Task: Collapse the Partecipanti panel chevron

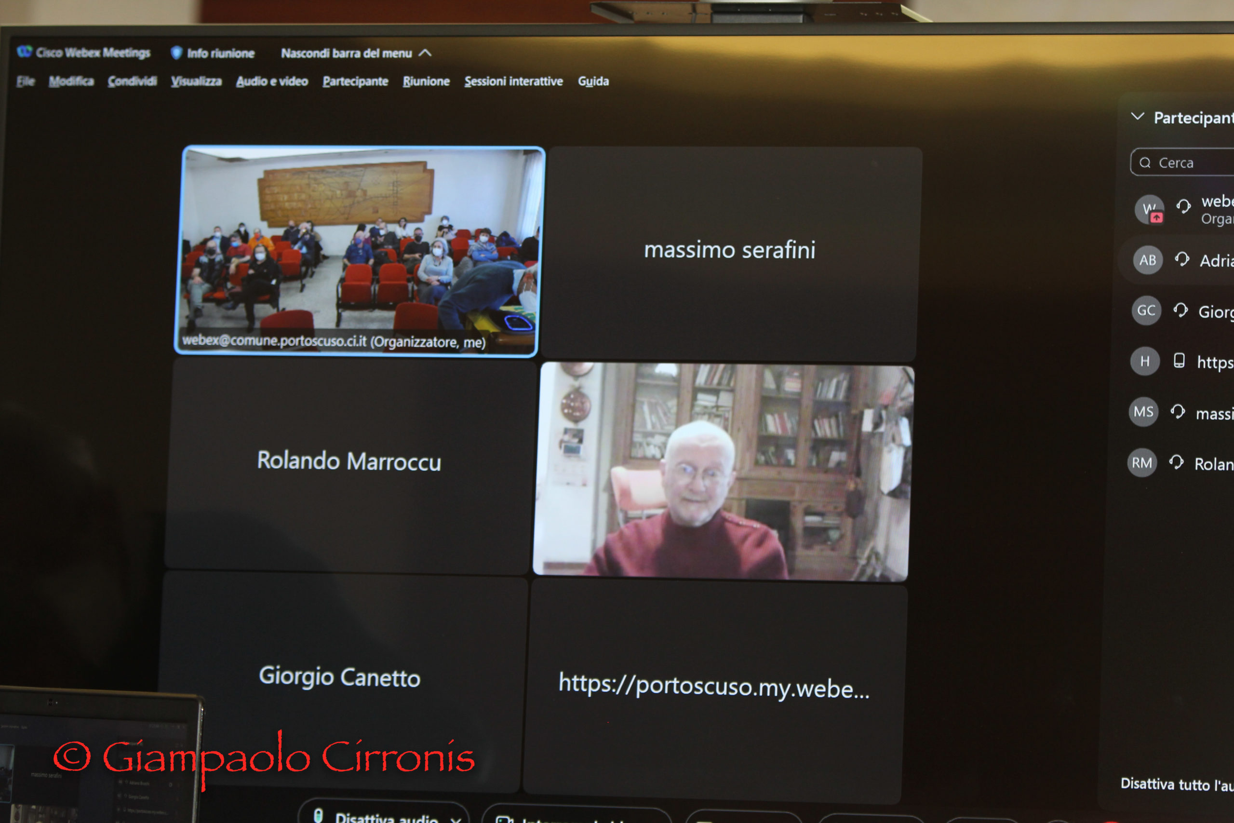Action: pyautogui.click(x=1137, y=116)
